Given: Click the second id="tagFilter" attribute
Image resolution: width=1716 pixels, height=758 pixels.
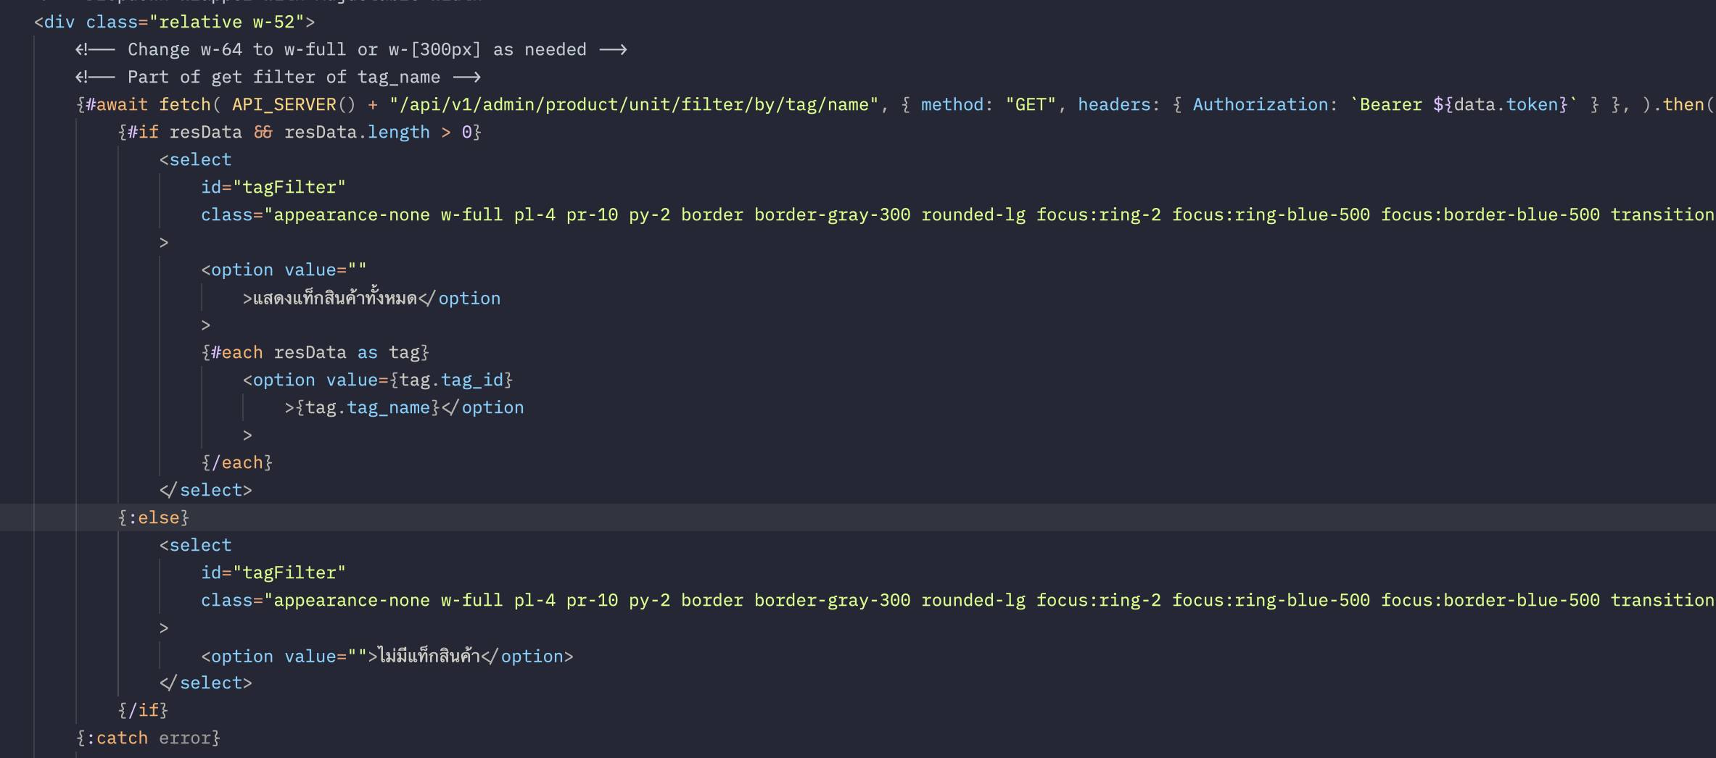Looking at the screenshot, I should click(x=273, y=572).
